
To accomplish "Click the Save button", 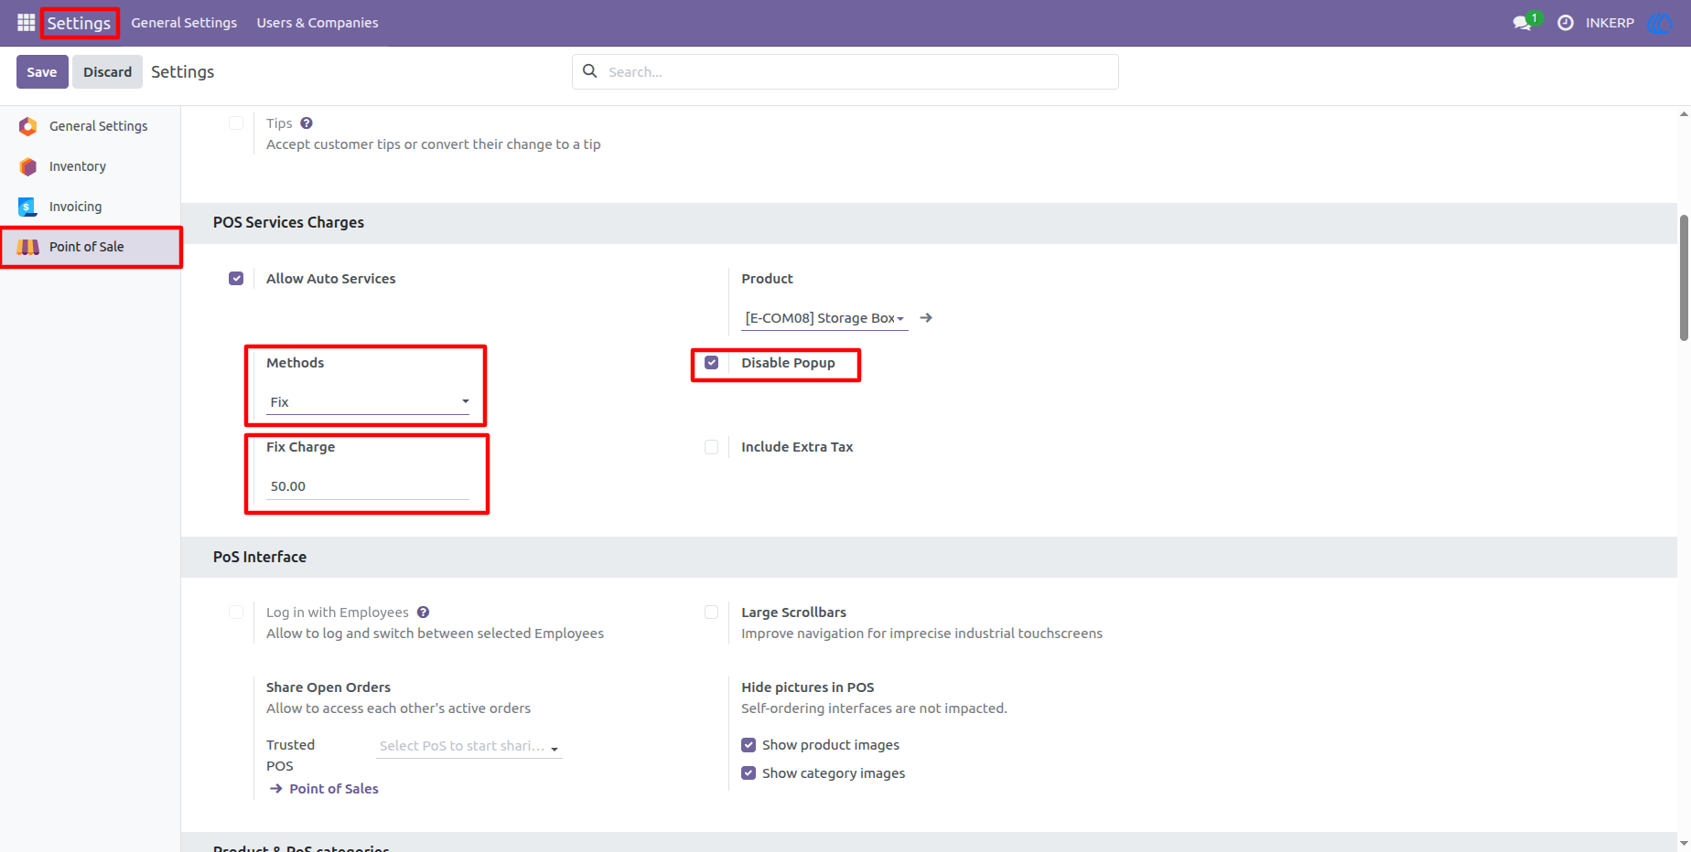I will point(42,71).
